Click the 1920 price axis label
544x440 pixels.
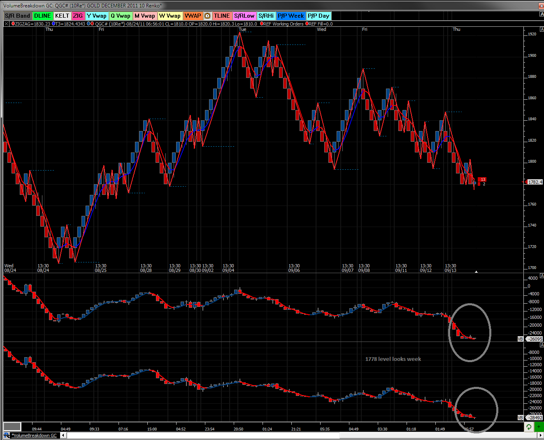coord(532,34)
